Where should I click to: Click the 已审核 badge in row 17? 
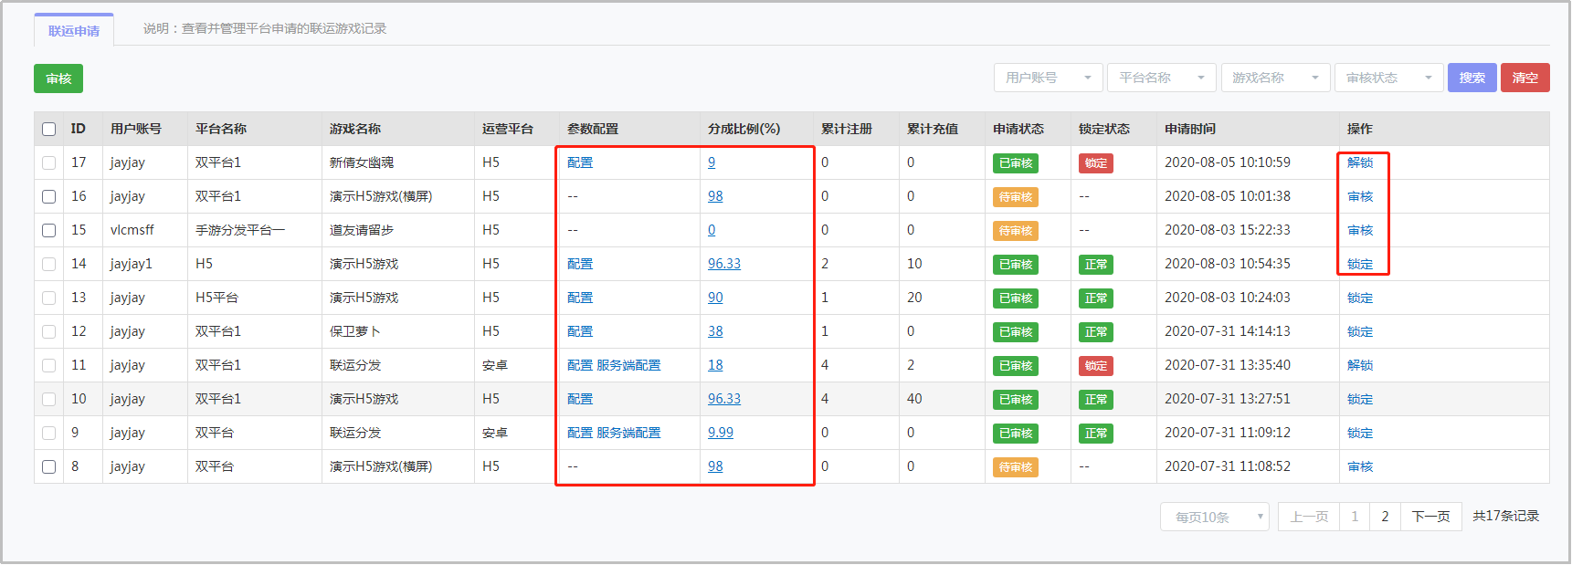pos(1016,163)
